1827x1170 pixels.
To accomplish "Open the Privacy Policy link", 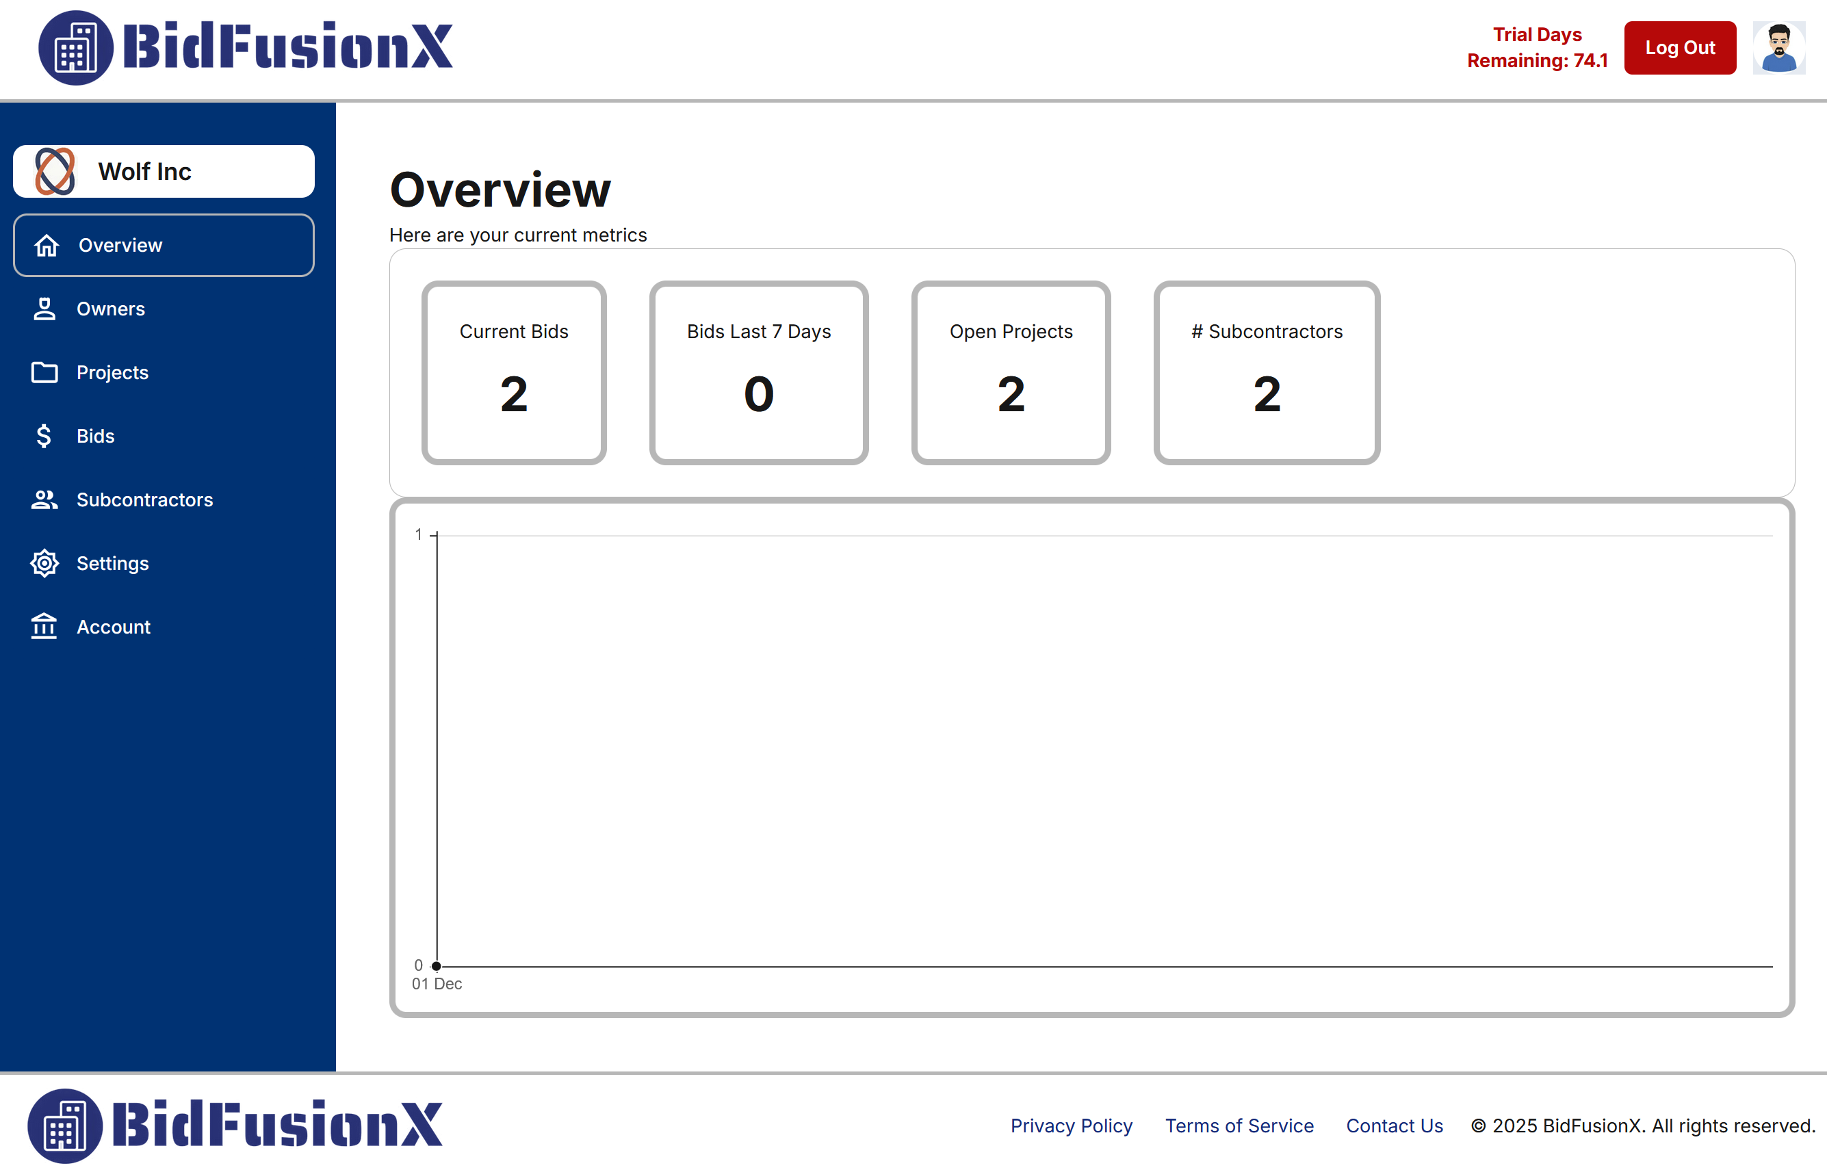I will pos(1071,1126).
